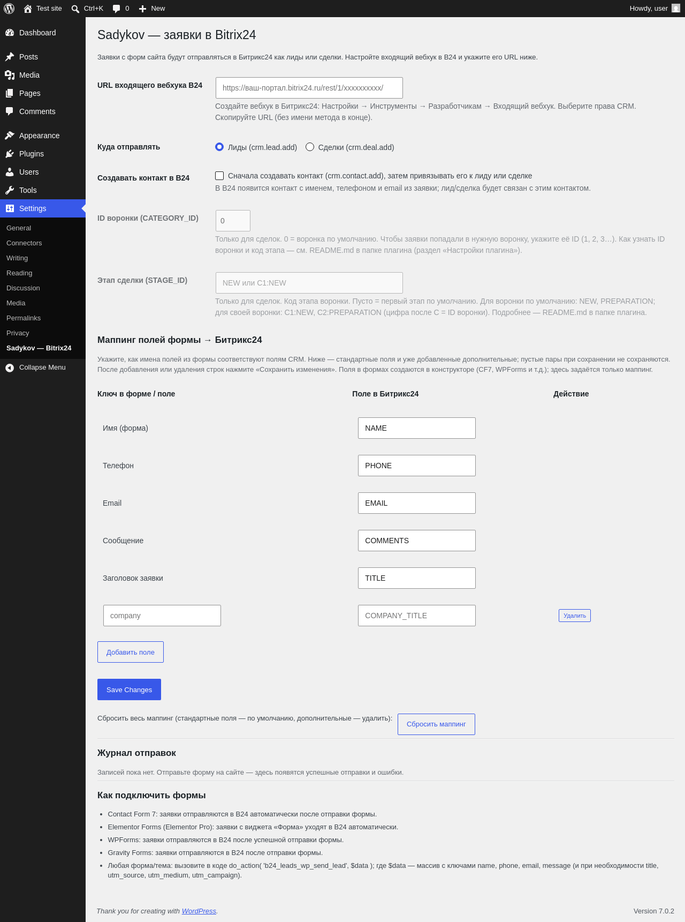Focus the Этап сделки (STAGE_ID) field
The width and height of the screenshot is (685, 922).
[309, 283]
